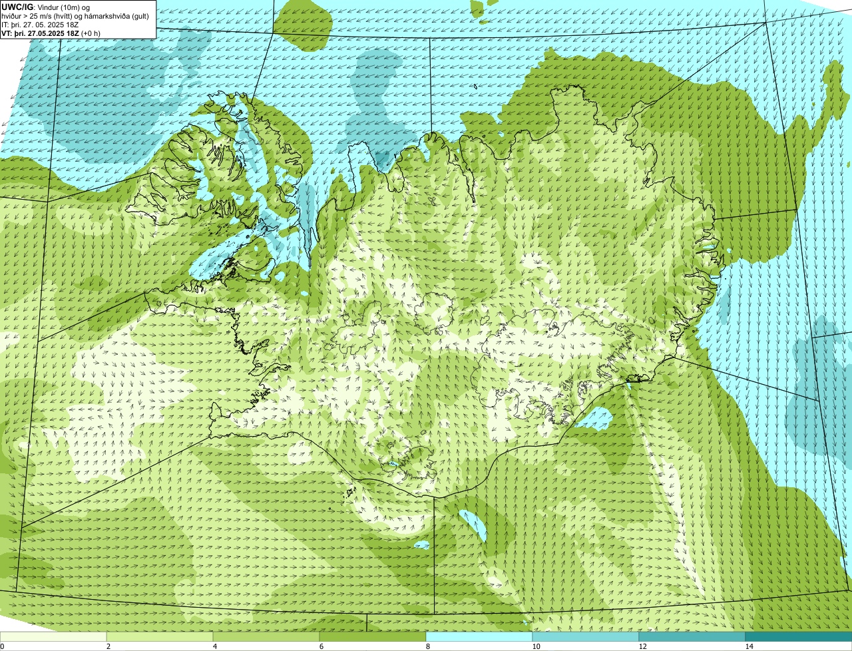Click the legend label '4'
Screen dimensions: 852x651
tap(214, 646)
